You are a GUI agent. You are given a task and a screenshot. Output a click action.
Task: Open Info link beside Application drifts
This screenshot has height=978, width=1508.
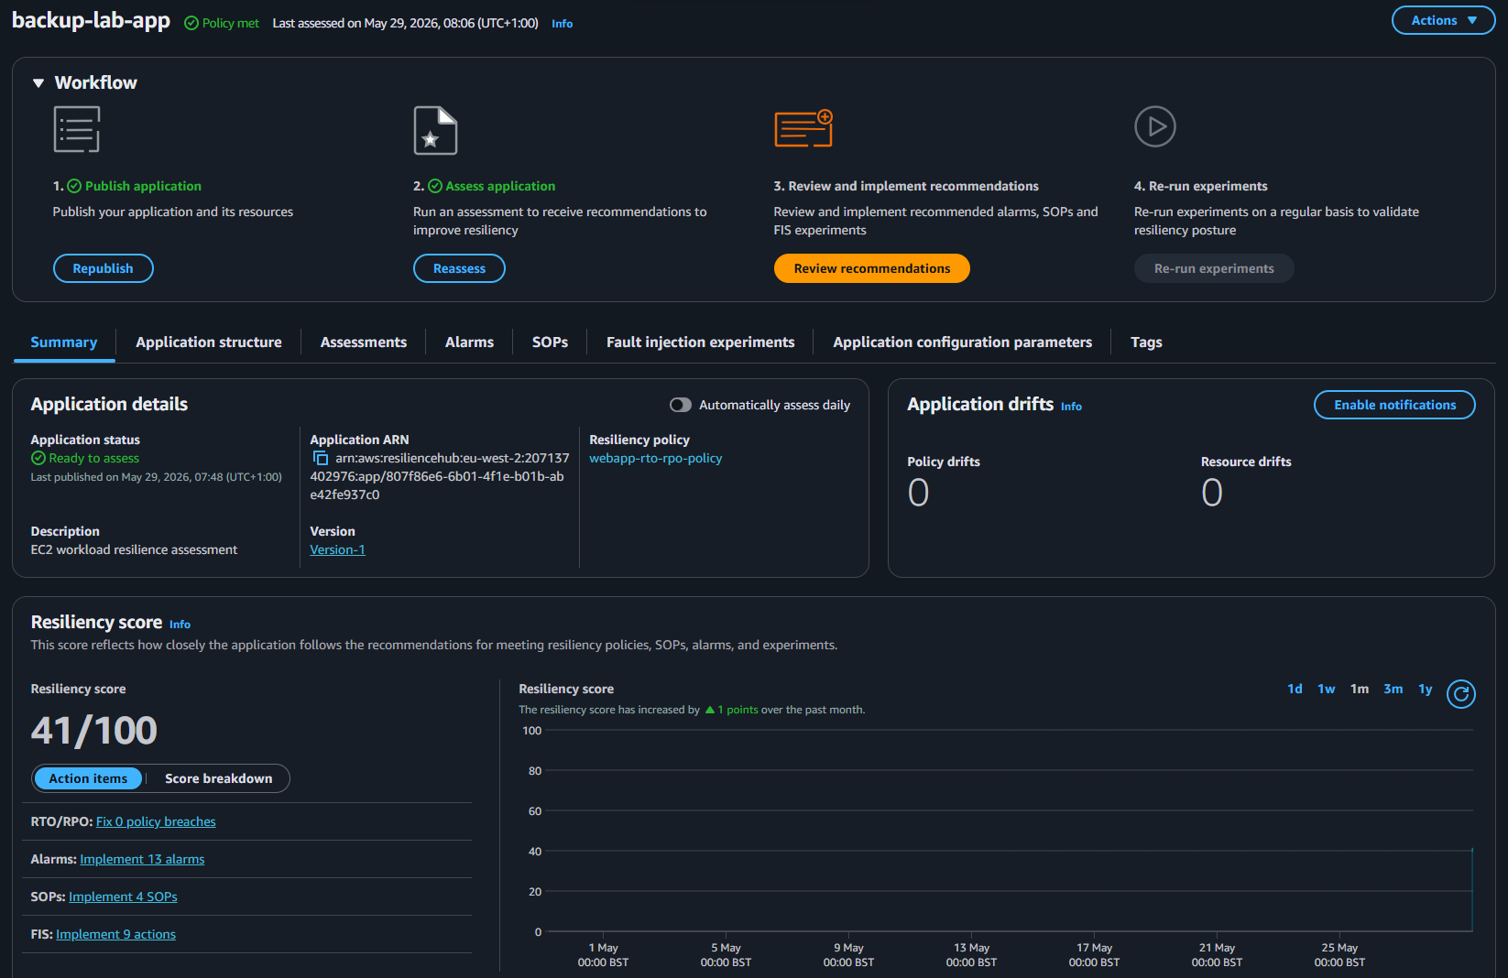pyautogui.click(x=1071, y=407)
